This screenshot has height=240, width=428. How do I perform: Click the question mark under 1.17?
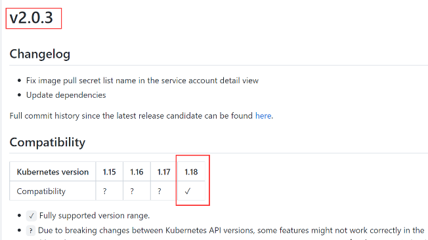160,191
